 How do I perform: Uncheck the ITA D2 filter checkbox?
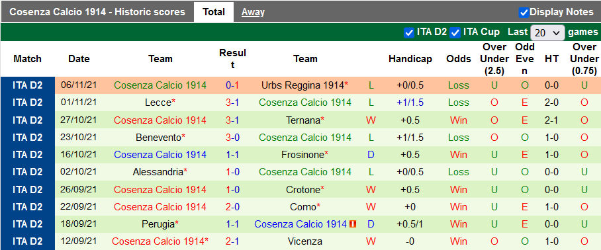point(409,33)
